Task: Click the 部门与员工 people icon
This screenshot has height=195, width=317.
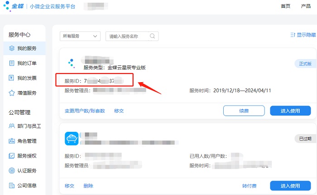Action: 12,126
